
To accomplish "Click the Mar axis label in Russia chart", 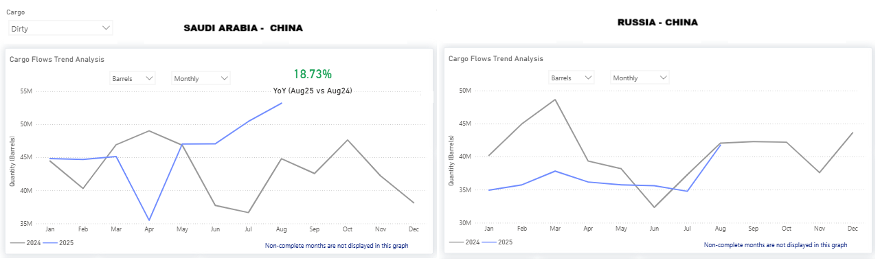I will pyautogui.click(x=554, y=229).
